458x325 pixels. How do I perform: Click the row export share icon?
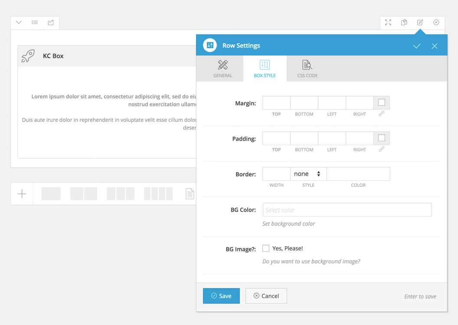51,23
